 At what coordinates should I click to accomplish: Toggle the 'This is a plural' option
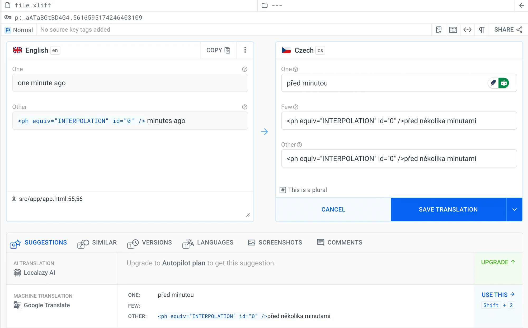pos(303,190)
